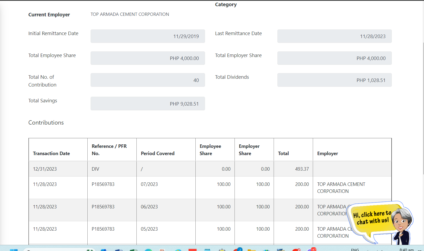Viewport: 424px width, 251px height.
Task: Click the Total Dividends field
Action: coord(334,80)
